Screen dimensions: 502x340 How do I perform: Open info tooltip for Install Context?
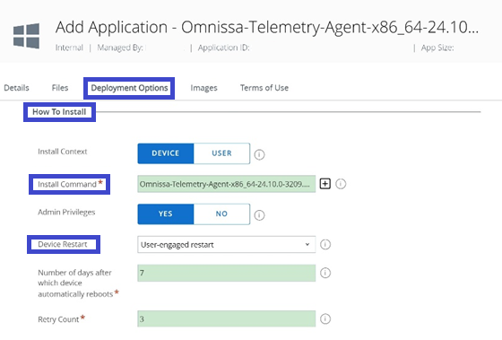(x=259, y=155)
